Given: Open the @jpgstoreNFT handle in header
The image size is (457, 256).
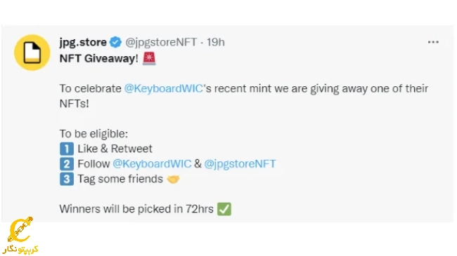Looking at the screenshot, I should point(161,43).
